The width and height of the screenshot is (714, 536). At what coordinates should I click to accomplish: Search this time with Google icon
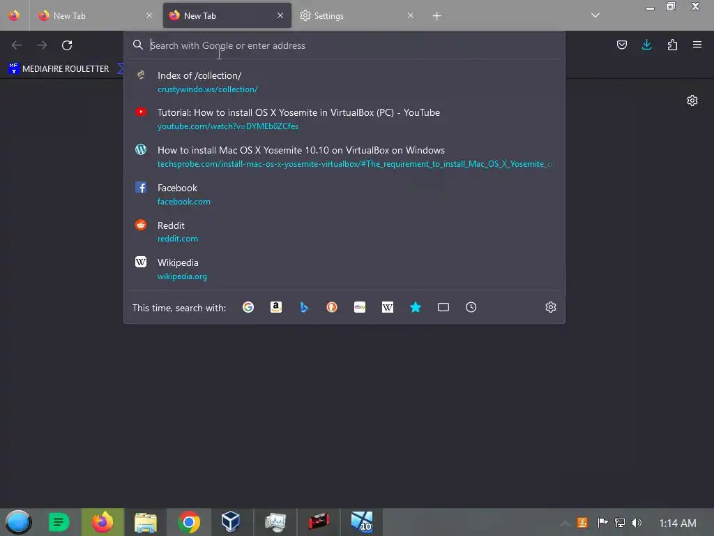point(248,307)
